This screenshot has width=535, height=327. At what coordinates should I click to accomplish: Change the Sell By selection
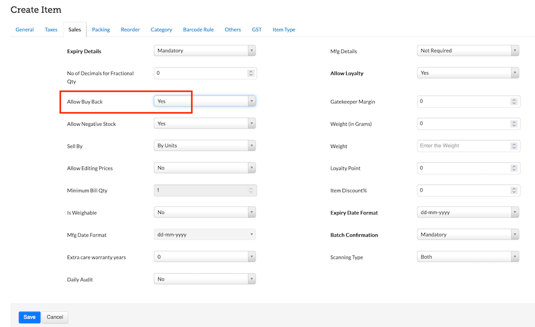(x=205, y=146)
